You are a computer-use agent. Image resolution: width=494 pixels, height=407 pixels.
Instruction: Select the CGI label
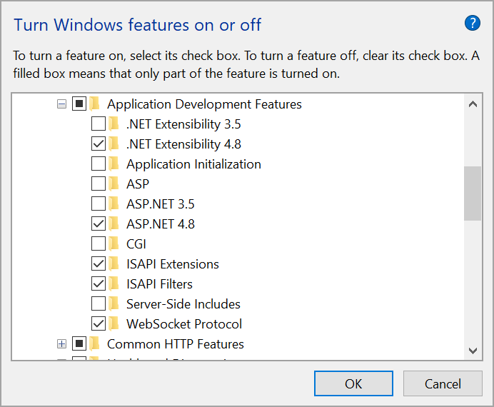pyautogui.click(x=136, y=244)
